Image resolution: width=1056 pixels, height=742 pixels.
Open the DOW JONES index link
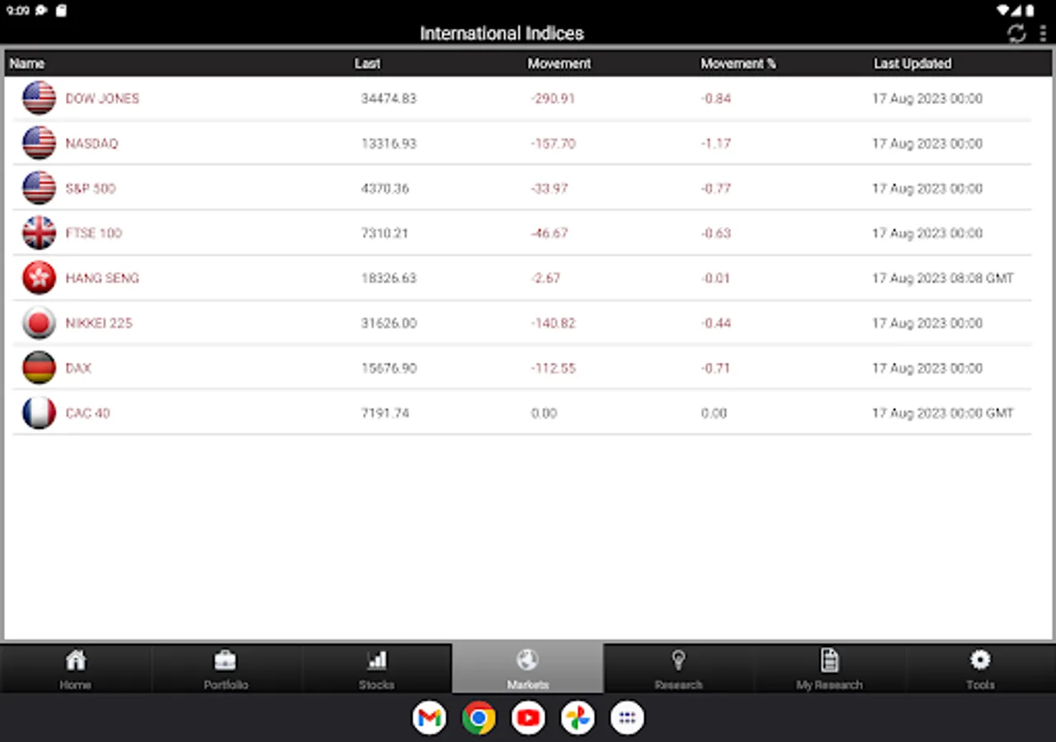click(x=102, y=98)
